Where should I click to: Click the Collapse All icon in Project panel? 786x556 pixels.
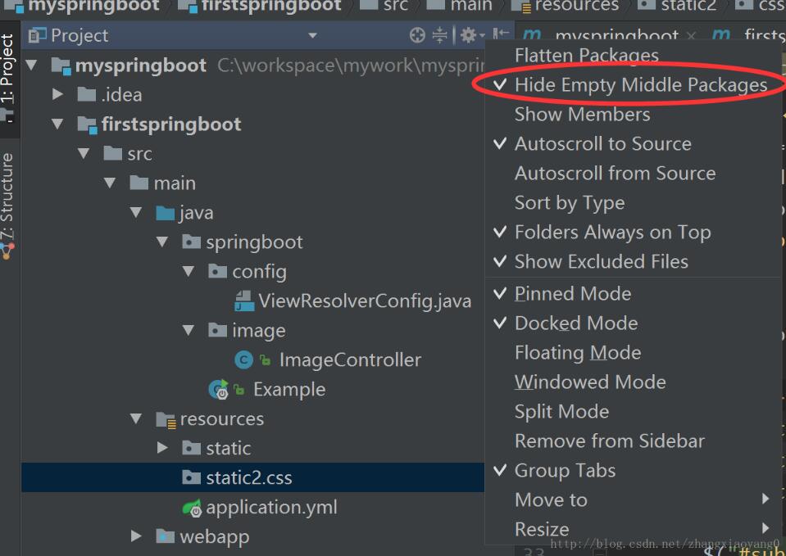(440, 35)
